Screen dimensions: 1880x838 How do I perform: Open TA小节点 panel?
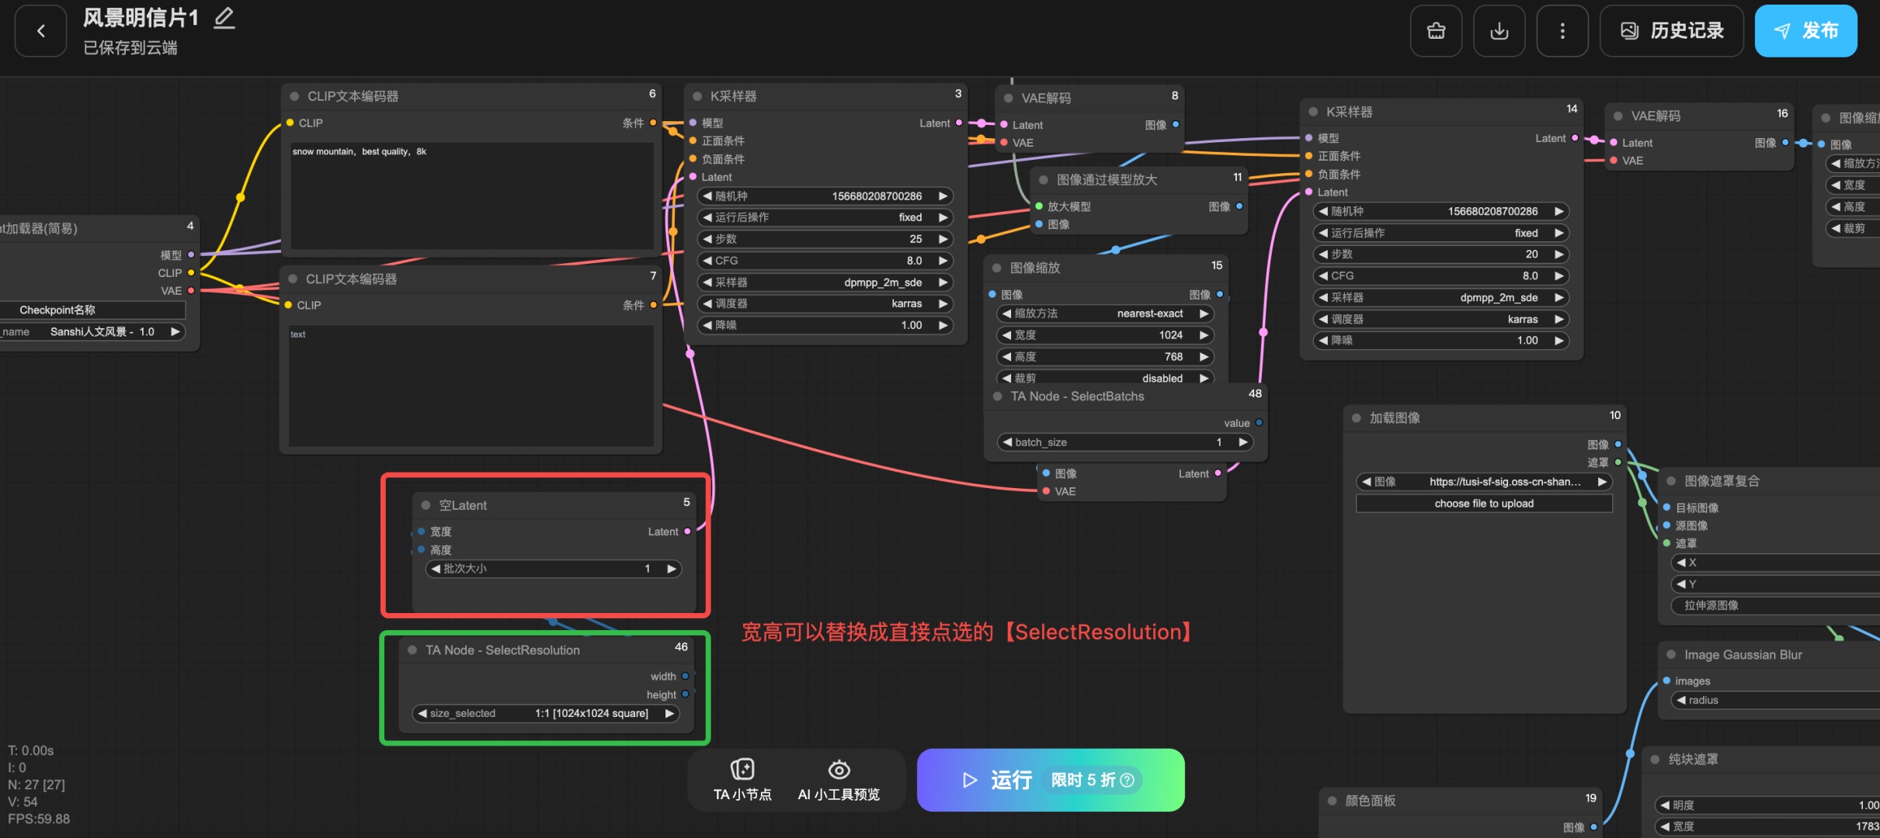click(742, 779)
